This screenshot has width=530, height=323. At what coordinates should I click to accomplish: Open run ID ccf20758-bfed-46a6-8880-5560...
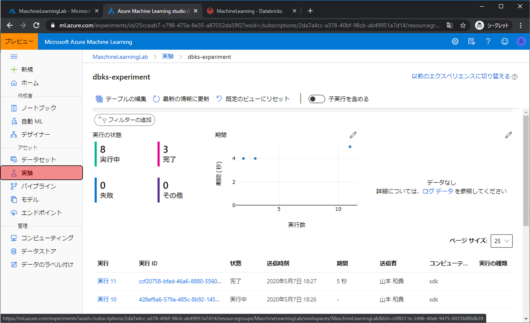pyautogui.click(x=180, y=281)
